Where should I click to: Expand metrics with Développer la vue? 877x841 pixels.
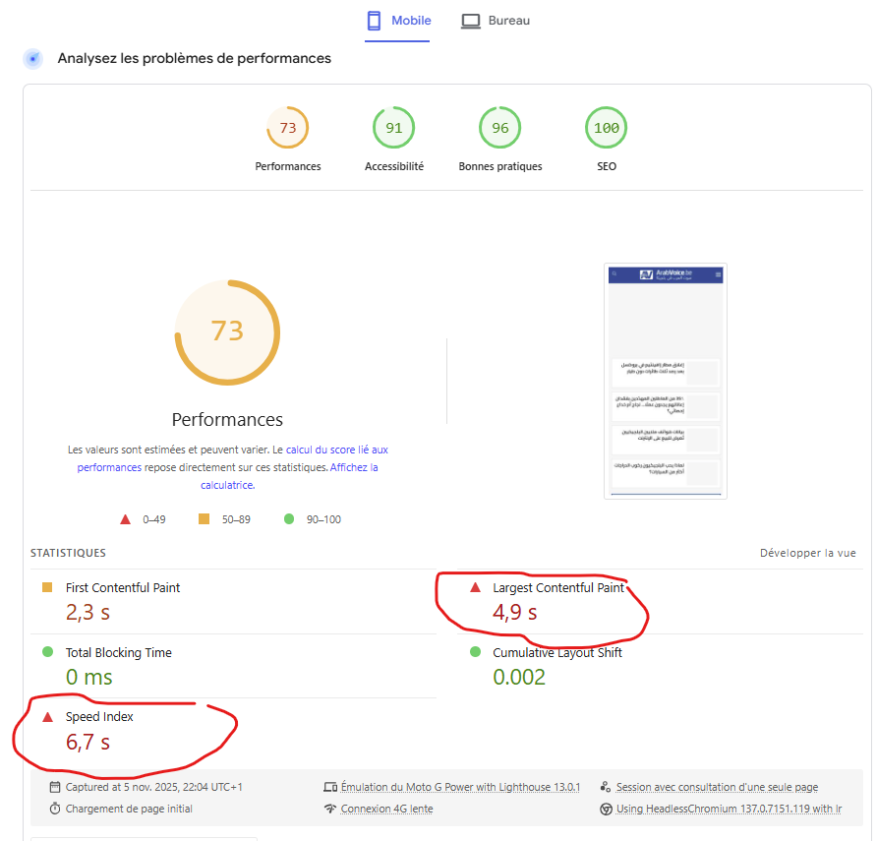click(807, 554)
